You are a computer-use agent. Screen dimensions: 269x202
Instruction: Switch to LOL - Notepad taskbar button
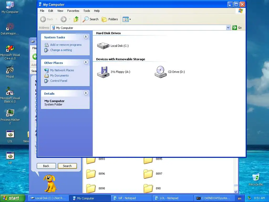tap(173, 198)
